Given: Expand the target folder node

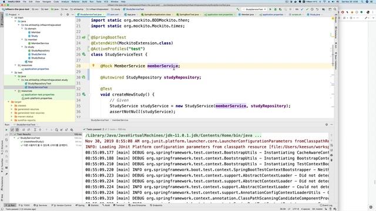Looking at the screenshot, I should (x=9, y=102).
